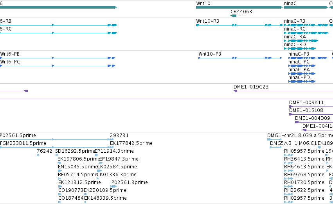Select the CR44063 gene feature label
Screen dimensions: 333x204
[241, 11]
